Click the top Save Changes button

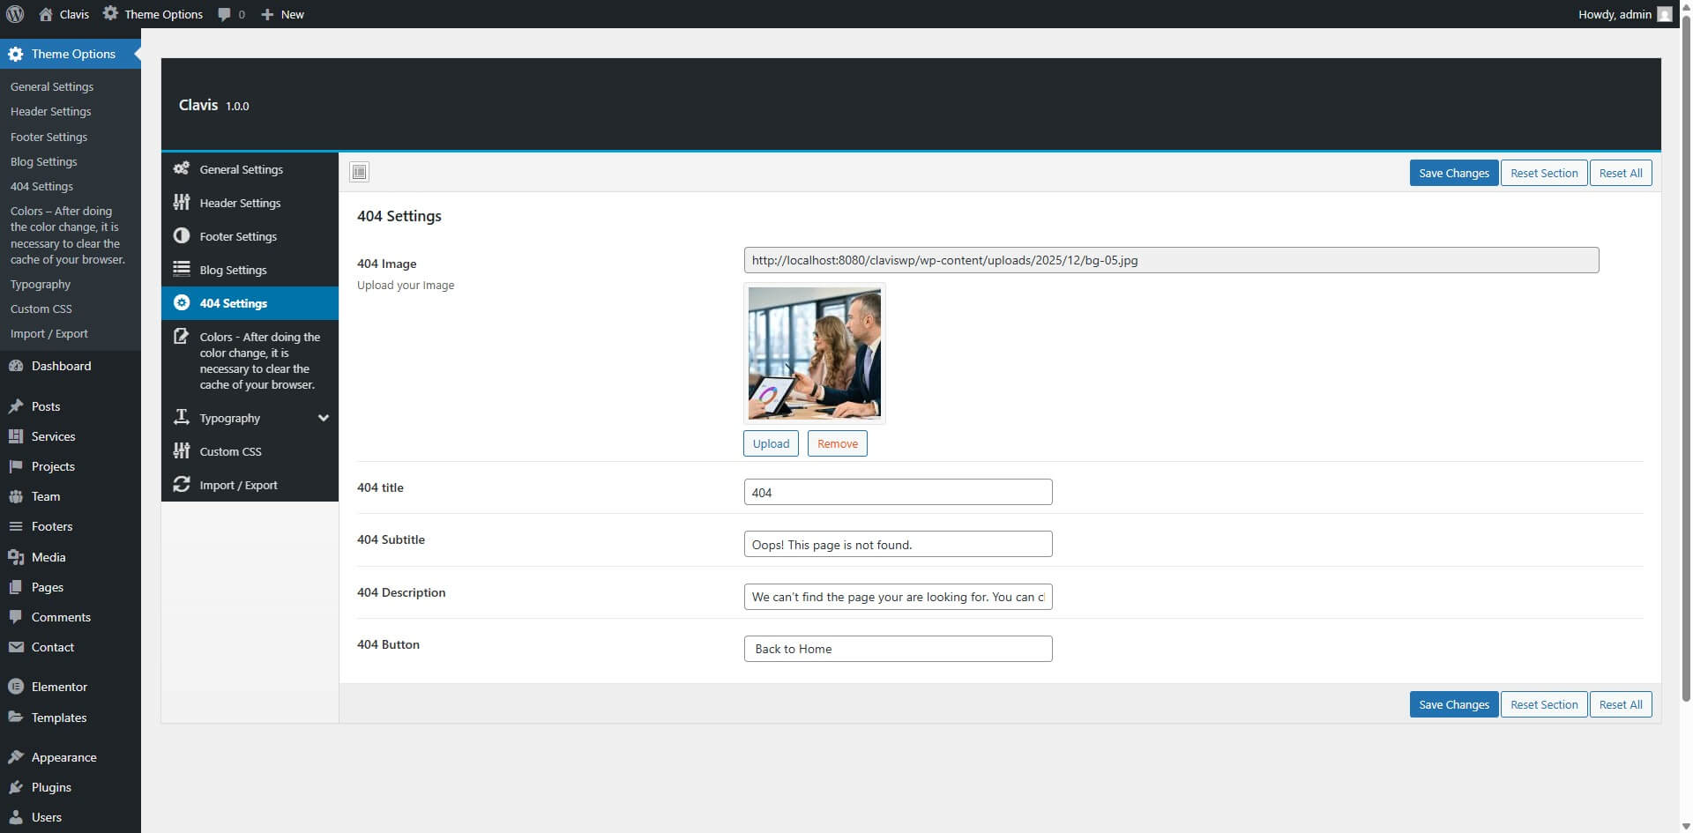click(x=1453, y=173)
